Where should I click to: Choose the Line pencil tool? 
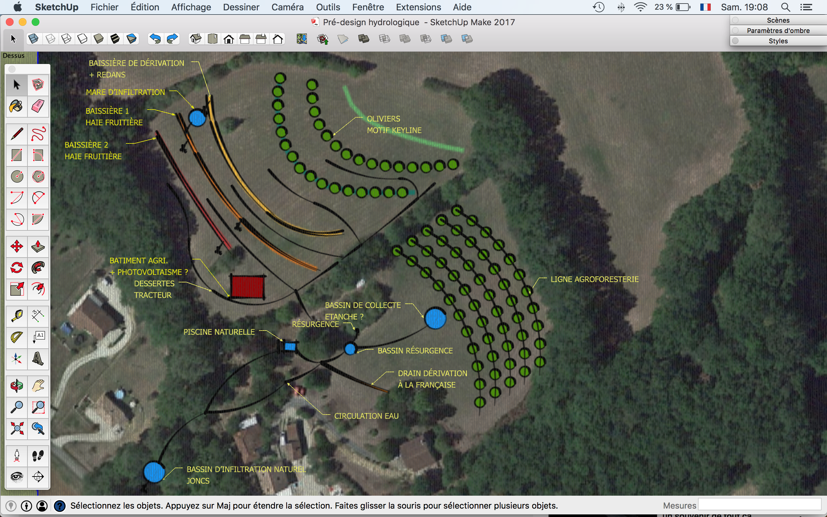click(x=16, y=134)
